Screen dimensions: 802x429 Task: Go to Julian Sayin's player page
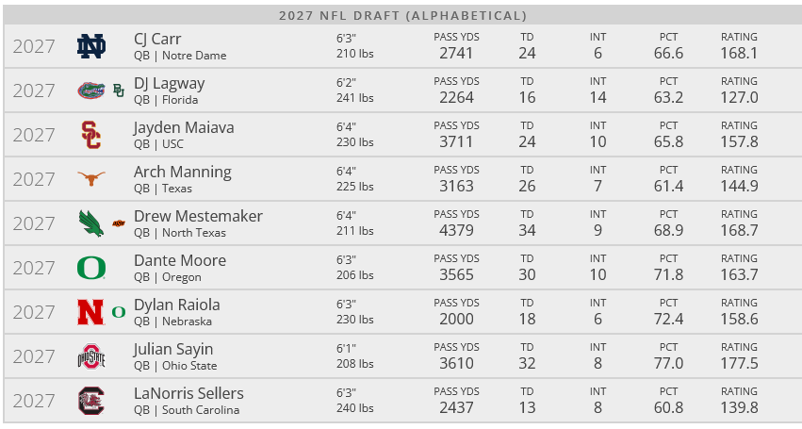pos(174,349)
